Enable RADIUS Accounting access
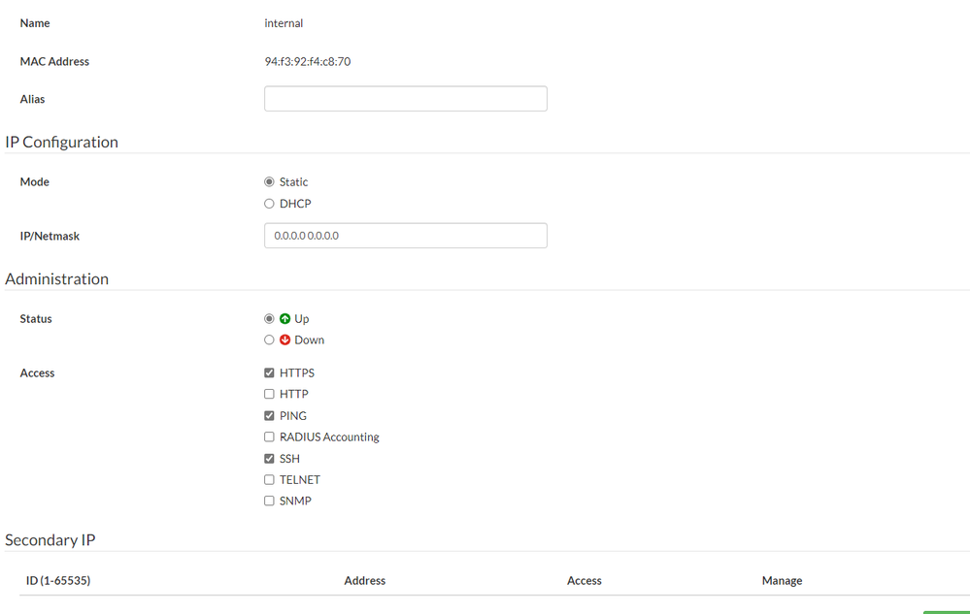The height and width of the screenshot is (614, 970). (x=269, y=437)
